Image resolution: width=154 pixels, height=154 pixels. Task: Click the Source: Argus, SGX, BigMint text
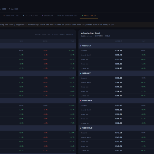(54, 34)
